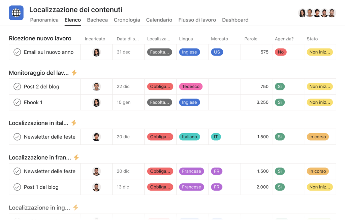Image resolution: width=345 pixels, height=220 pixels.
Task: Mark Email sul nuovo anno task complete
Action: [x=17, y=52]
